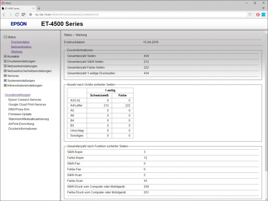The height and width of the screenshot is (201, 268).
Task: Bookmark page with the heart icon
Action: pos(250,14)
